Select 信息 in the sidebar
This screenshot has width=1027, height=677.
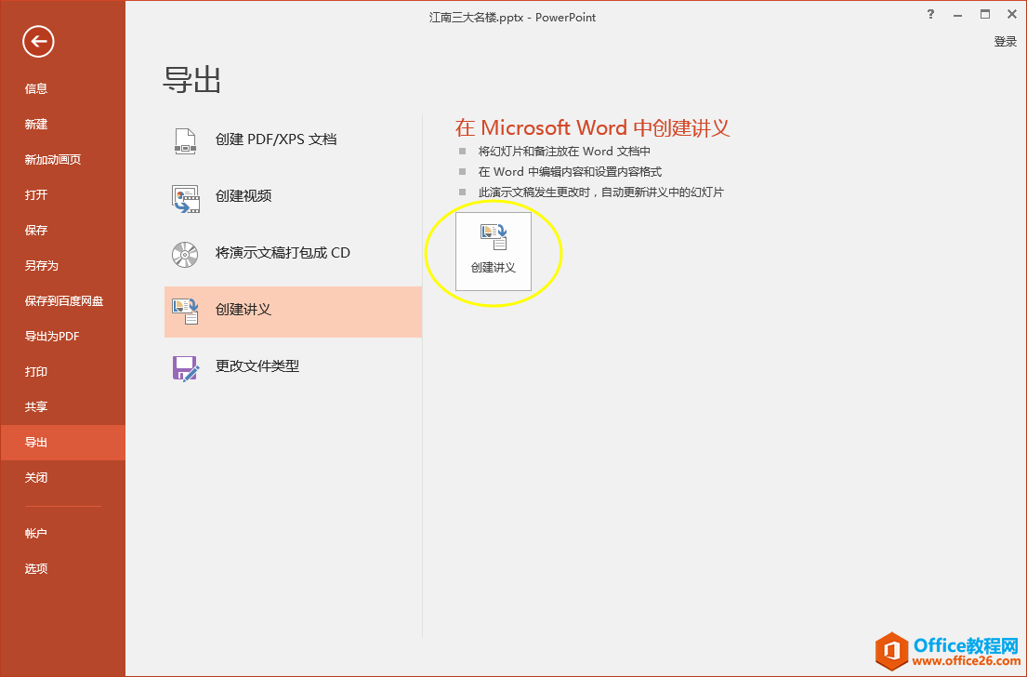pos(35,88)
